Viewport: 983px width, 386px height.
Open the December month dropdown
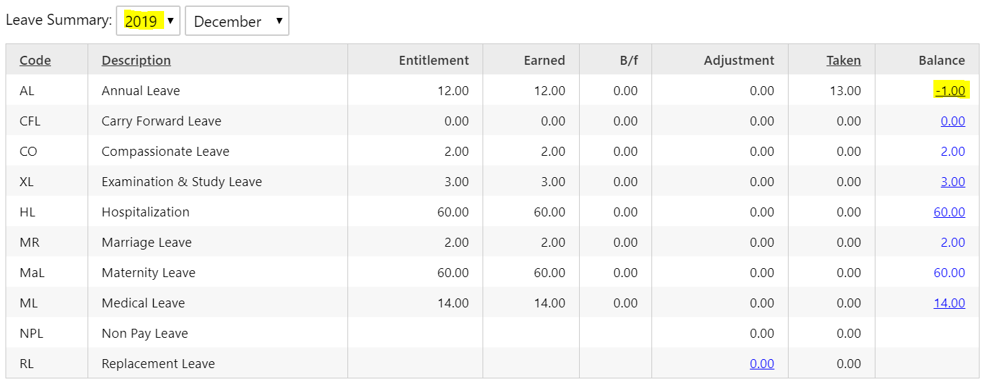(x=237, y=21)
